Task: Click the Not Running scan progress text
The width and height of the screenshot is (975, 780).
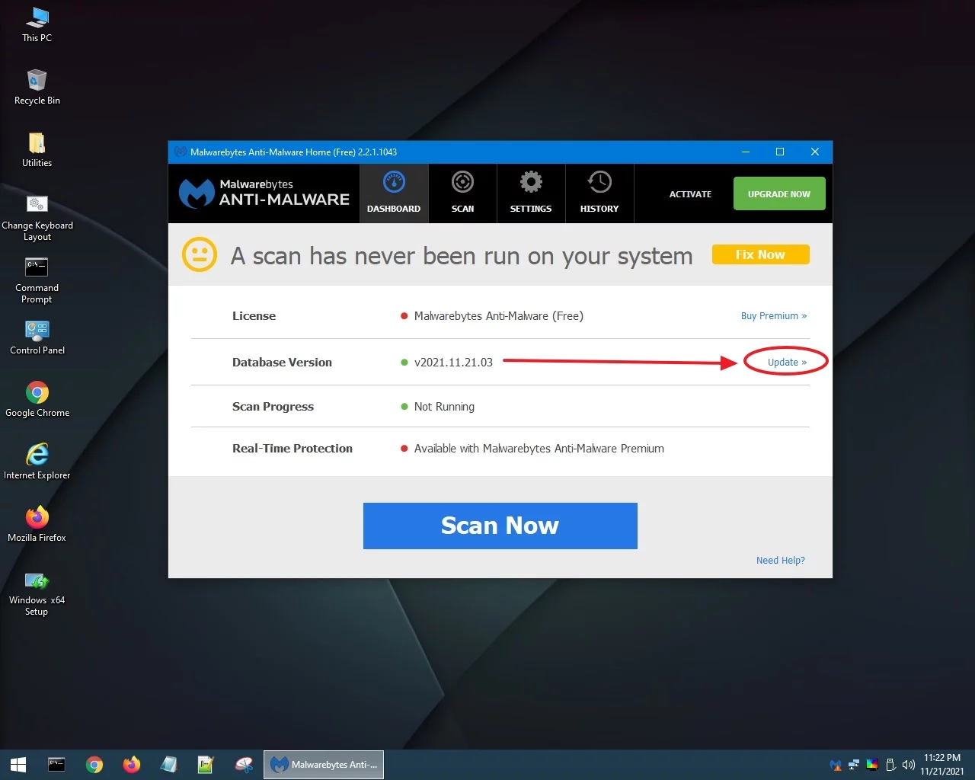Action: [x=444, y=407]
